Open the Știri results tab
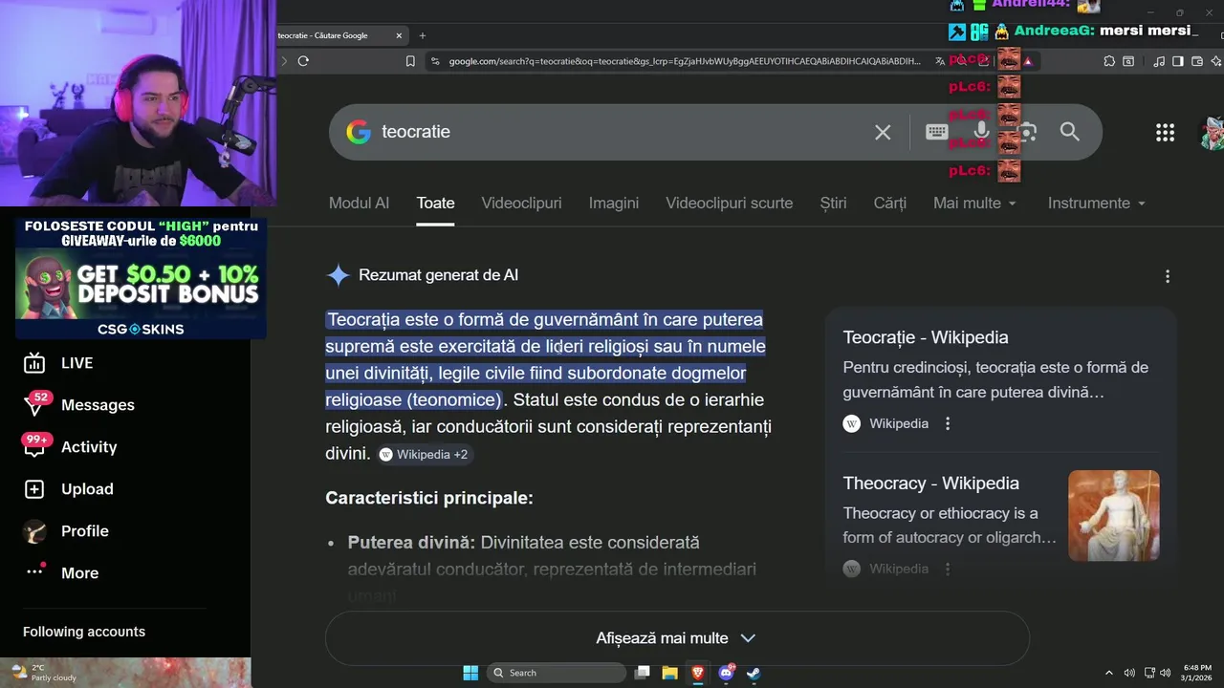1224x688 pixels. click(x=833, y=203)
